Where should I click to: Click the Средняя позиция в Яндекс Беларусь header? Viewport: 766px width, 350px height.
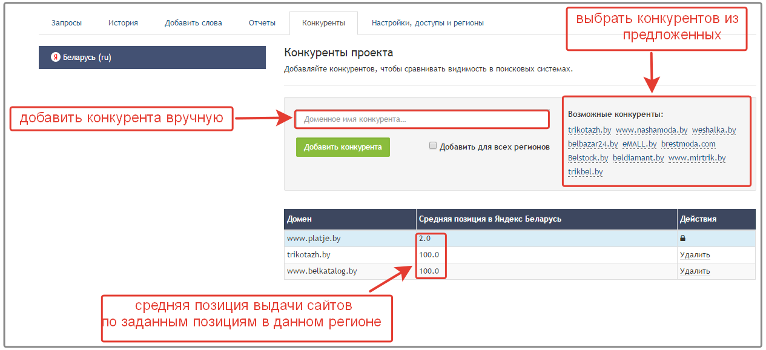(x=547, y=219)
